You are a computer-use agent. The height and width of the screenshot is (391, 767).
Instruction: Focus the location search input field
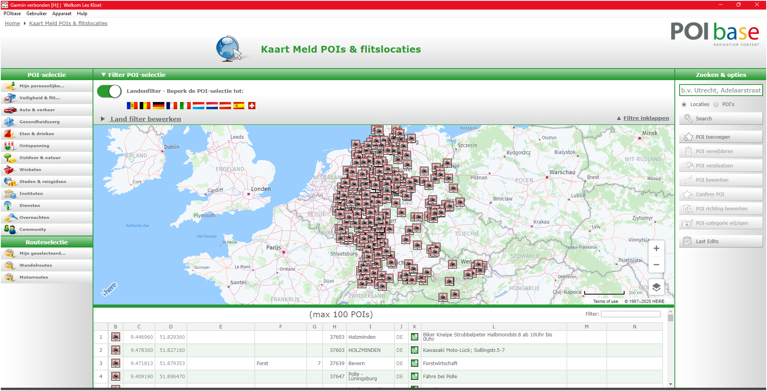click(721, 90)
